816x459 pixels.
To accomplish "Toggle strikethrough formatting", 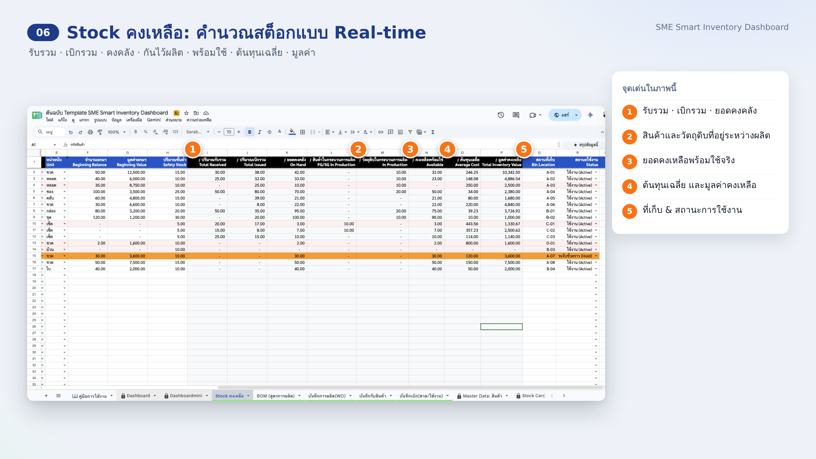I will 269,132.
